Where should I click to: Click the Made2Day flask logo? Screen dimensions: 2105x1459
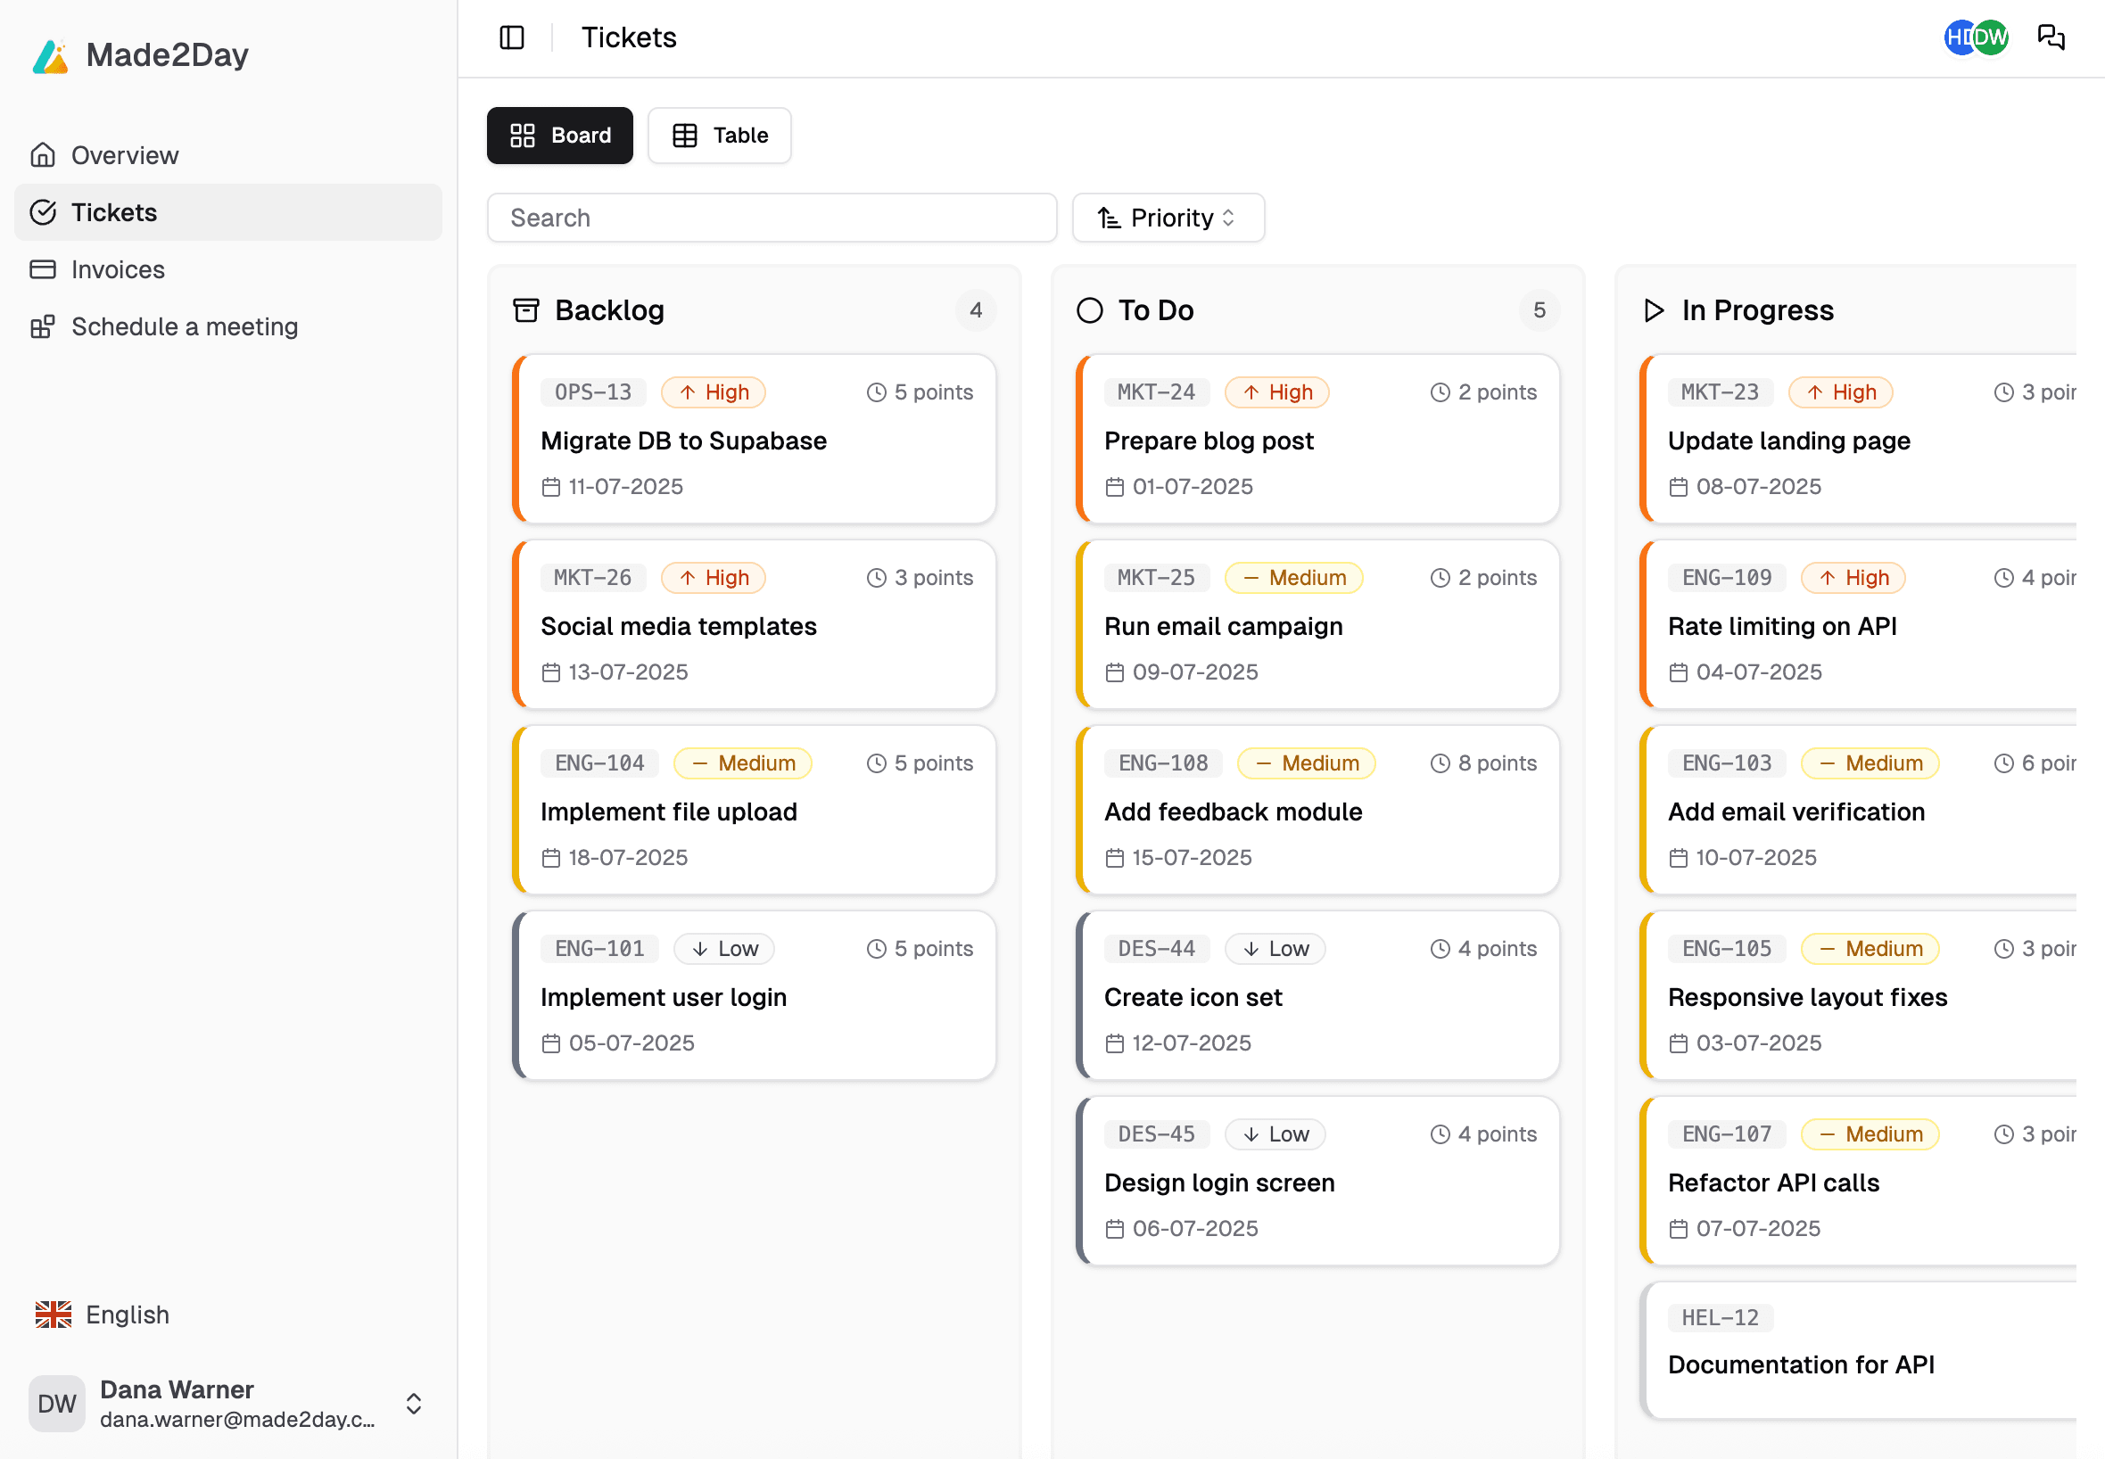(50, 55)
